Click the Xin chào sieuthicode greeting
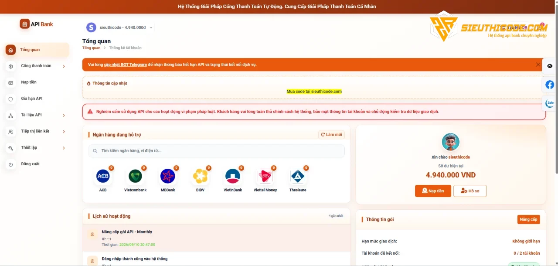 pyautogui.click(x=451, y=157)
